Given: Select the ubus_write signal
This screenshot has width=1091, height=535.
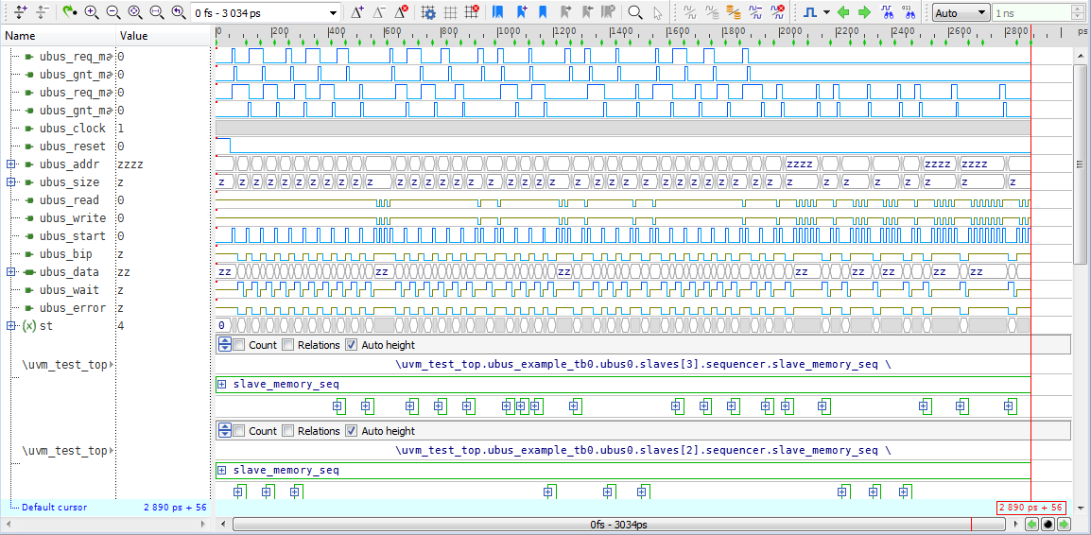Looking at the screenshot, I should (73, 218).
